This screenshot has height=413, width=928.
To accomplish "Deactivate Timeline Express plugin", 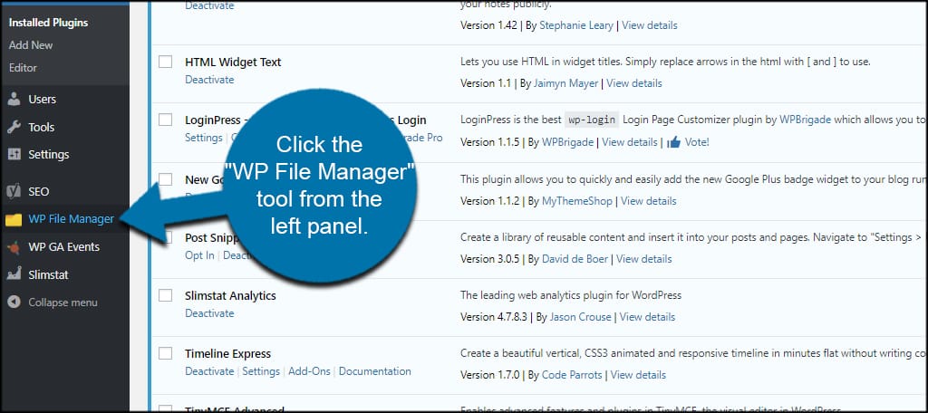I will coord(209,371).
